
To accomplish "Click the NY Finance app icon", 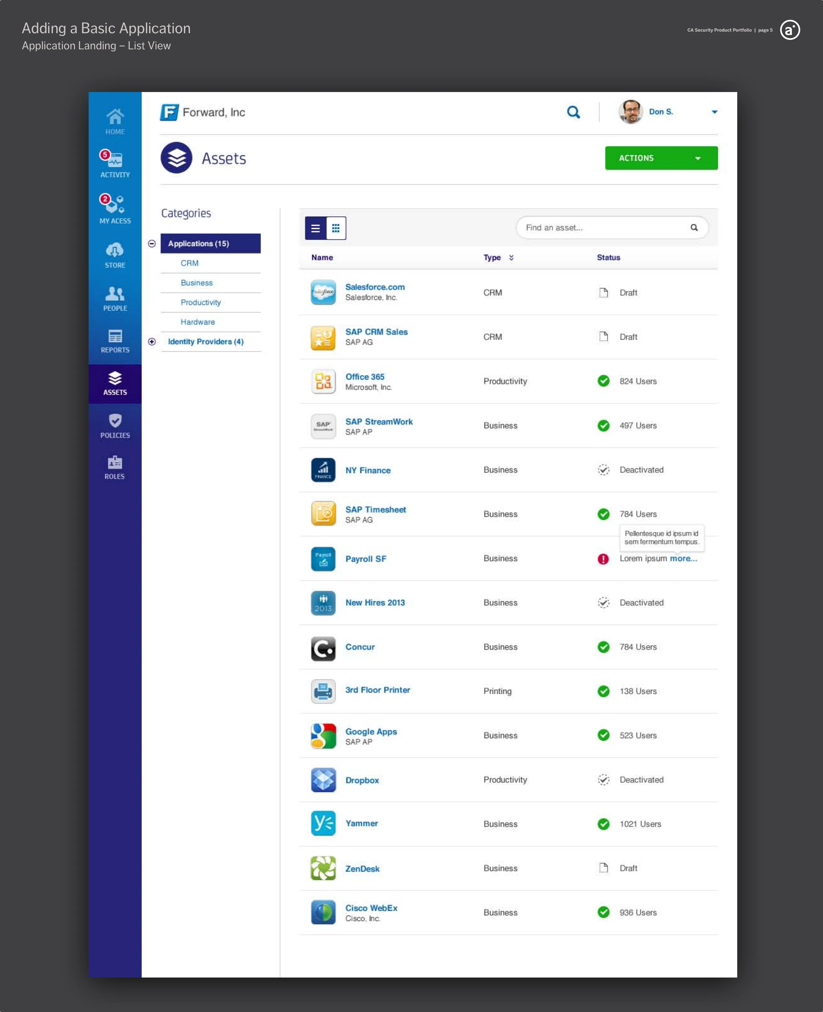I will click(x=323, y=470).
